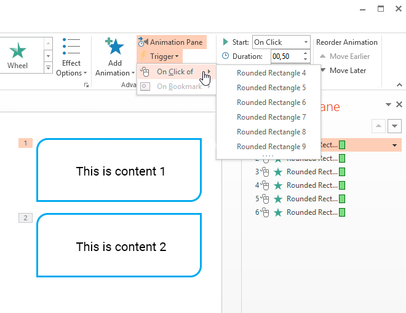Viewport: 406px width, 313px height.
Task: Open the selected animation's dropdown arrow
Action: [x=394, y=145]
